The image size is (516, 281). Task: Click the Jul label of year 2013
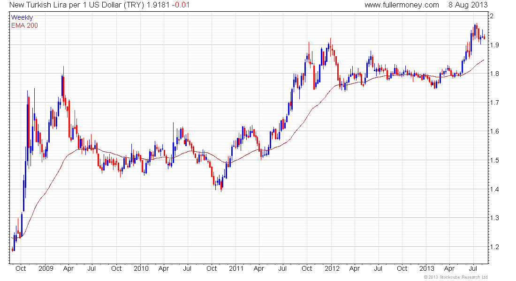pos(473,268)
